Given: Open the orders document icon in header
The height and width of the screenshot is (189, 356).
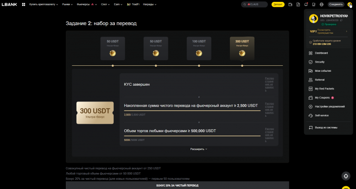Looking at the screenshot, I should [x=299, y=4].
